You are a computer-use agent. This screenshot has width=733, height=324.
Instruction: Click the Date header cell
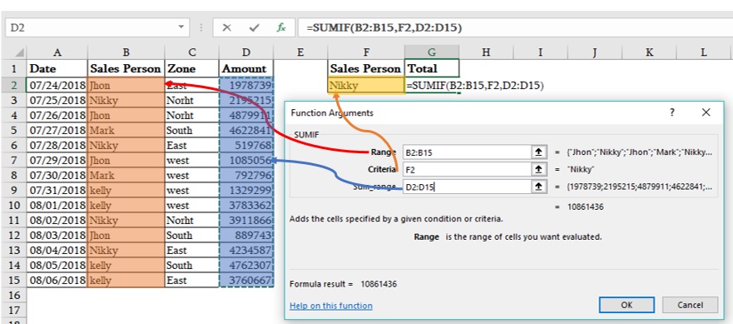(x=57, y=69)
